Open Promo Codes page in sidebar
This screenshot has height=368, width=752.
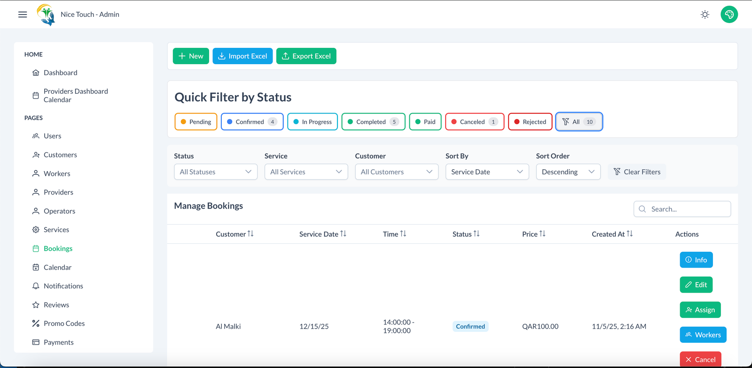(64, 323)
